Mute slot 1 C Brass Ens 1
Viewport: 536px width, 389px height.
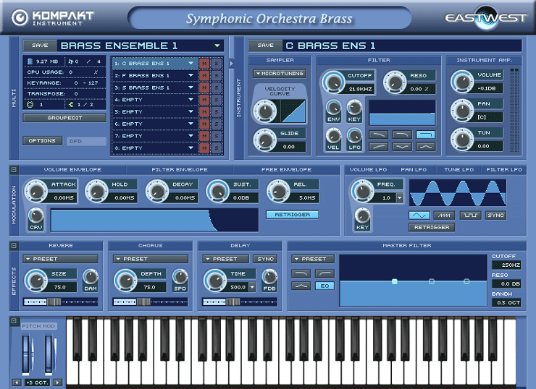(204, 64)
